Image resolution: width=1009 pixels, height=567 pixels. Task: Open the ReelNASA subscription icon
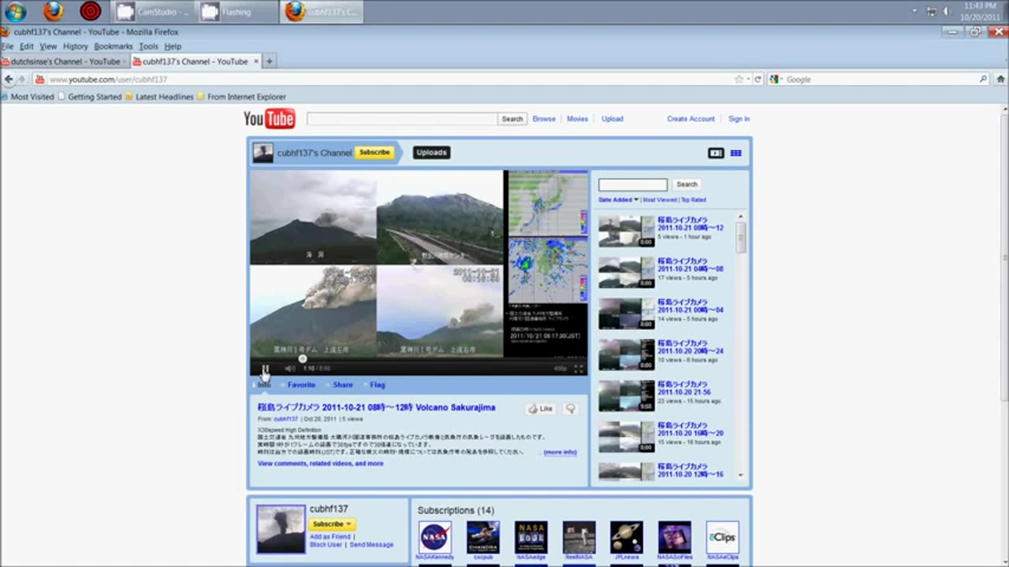[x=579, y=537]
